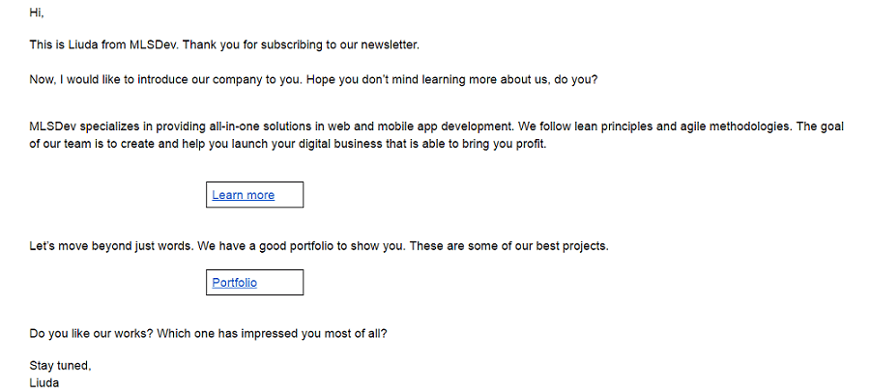The image size is (870, 391).
Task: Click empty space inside the Portfolio box
Action: tap(280, 283)
